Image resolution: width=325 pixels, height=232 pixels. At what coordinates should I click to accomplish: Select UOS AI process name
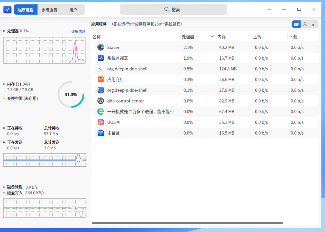(x=114, y=122)
